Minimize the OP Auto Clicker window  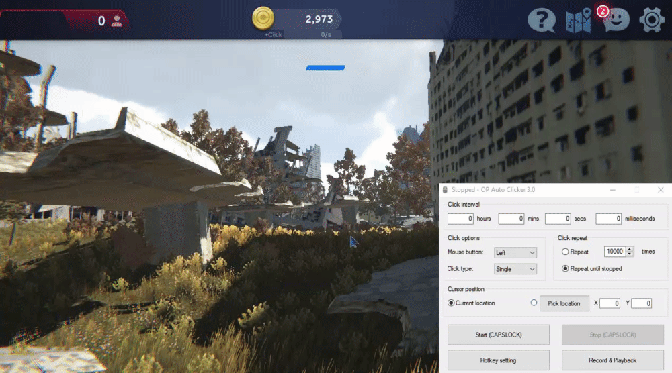pos(612,189)
